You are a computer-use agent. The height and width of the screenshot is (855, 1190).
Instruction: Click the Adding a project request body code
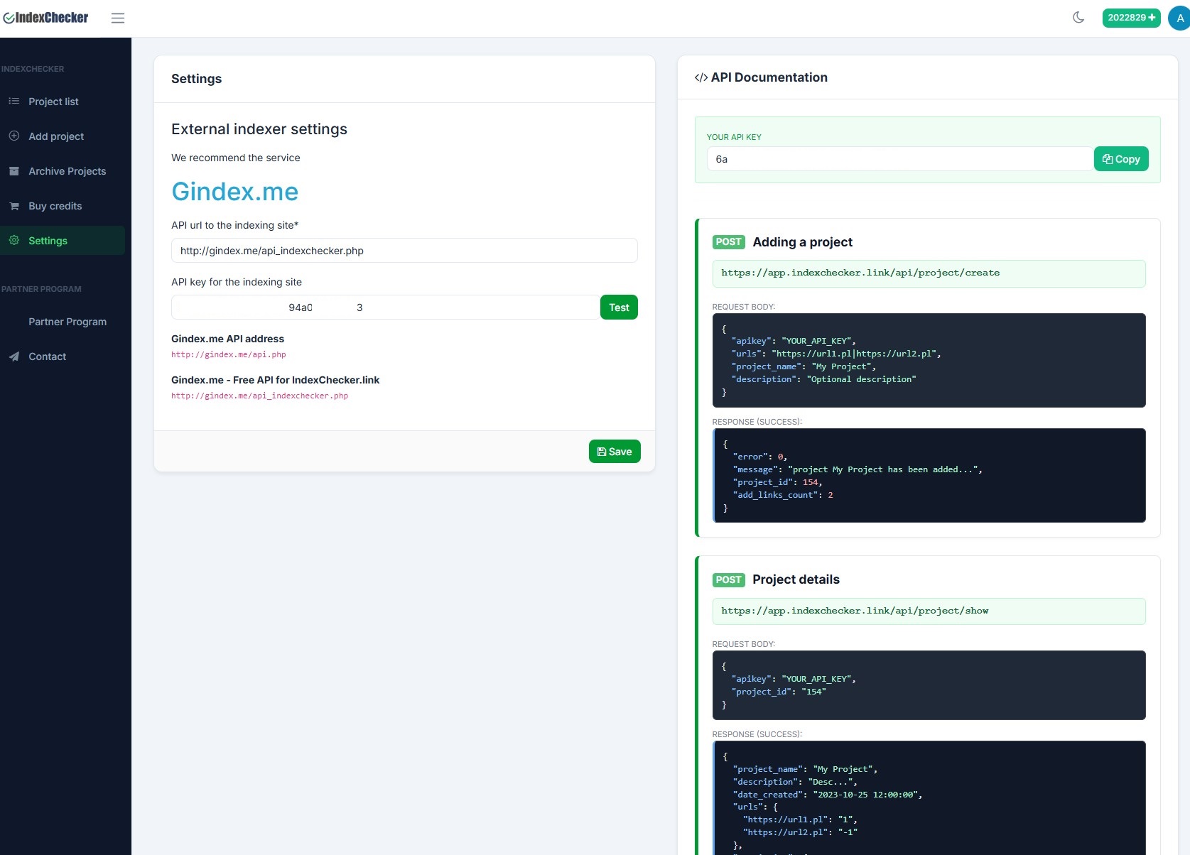pos(929,360)
